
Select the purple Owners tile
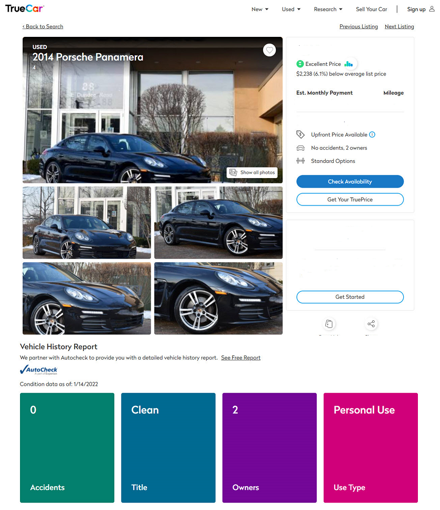click(269, 447)
